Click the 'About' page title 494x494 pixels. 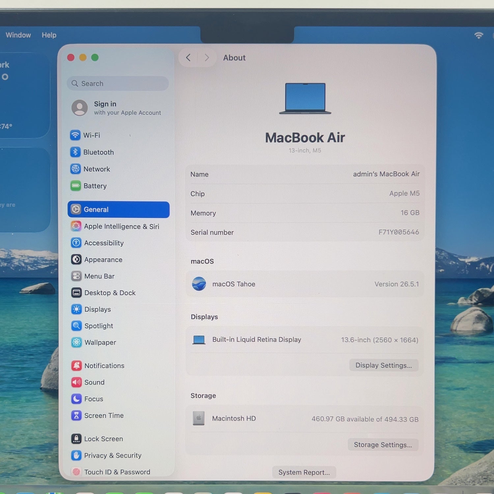pos(234,58)
